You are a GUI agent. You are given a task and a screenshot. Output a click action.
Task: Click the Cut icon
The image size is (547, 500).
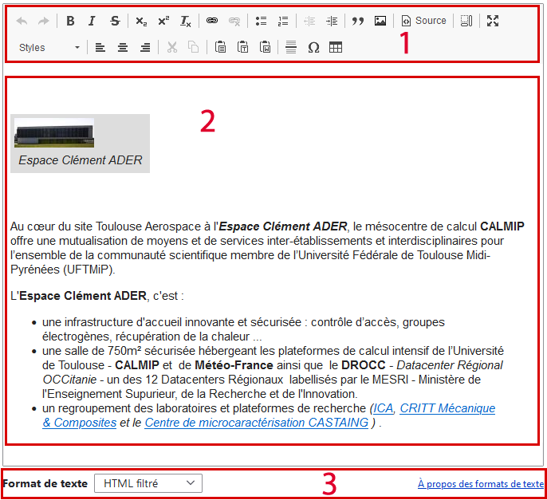[x=171, y=48]
